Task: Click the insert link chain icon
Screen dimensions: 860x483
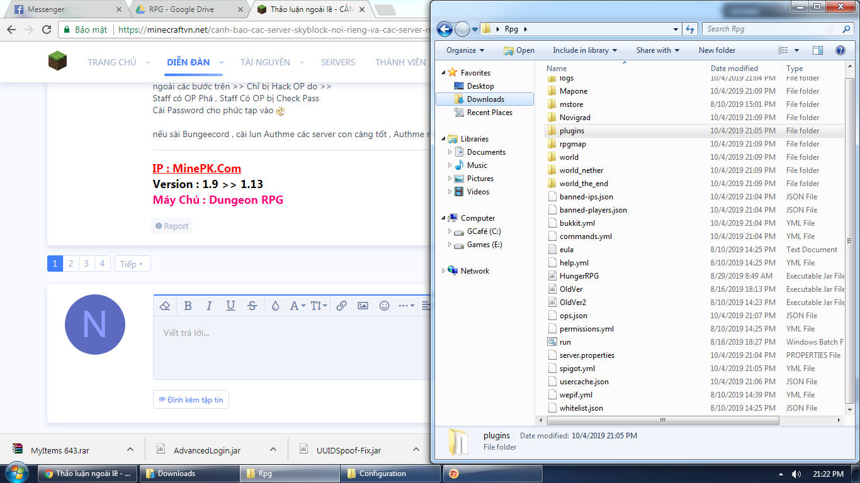Action: point(341,306)
